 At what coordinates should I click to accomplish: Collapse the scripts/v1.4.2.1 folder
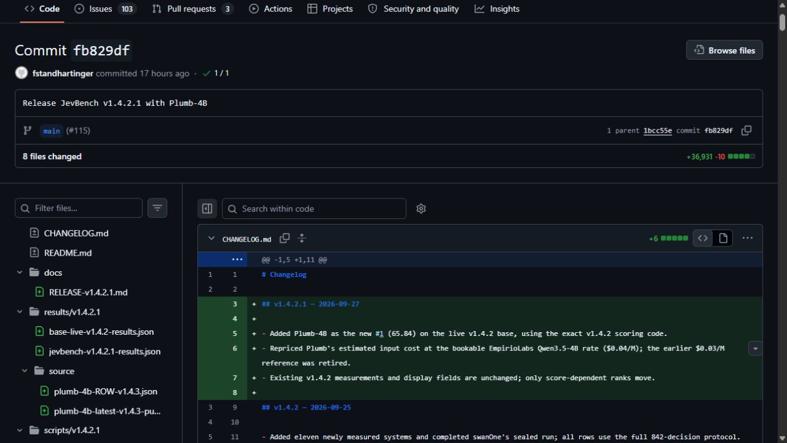[20, 430]
